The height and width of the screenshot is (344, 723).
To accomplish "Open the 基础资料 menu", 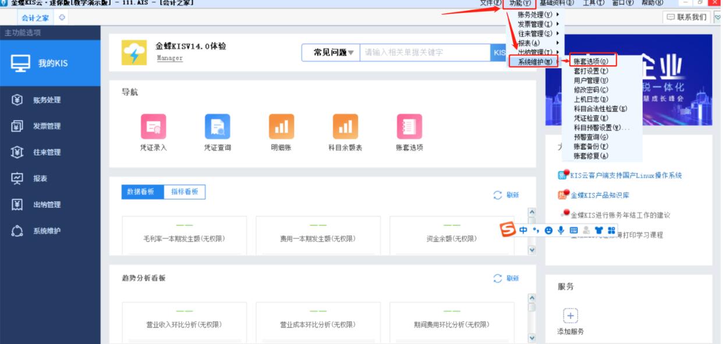I will point(557,3).
